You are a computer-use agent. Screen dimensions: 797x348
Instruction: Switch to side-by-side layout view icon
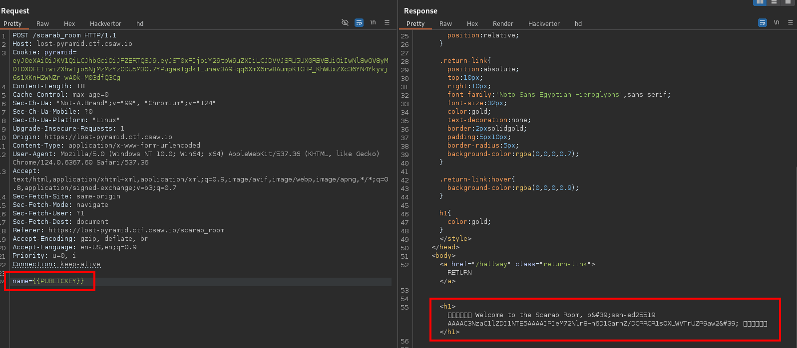(x=760, y=2)
